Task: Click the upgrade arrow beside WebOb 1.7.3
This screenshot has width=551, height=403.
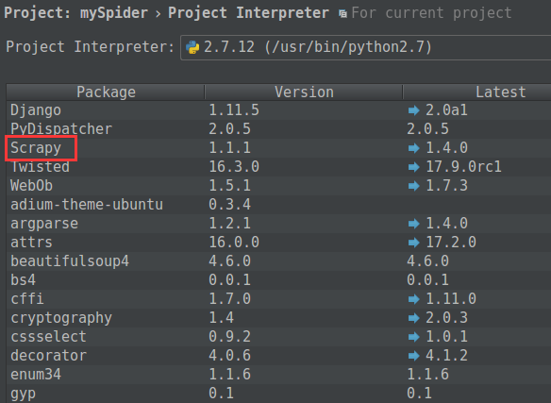Action: (413, 186)
